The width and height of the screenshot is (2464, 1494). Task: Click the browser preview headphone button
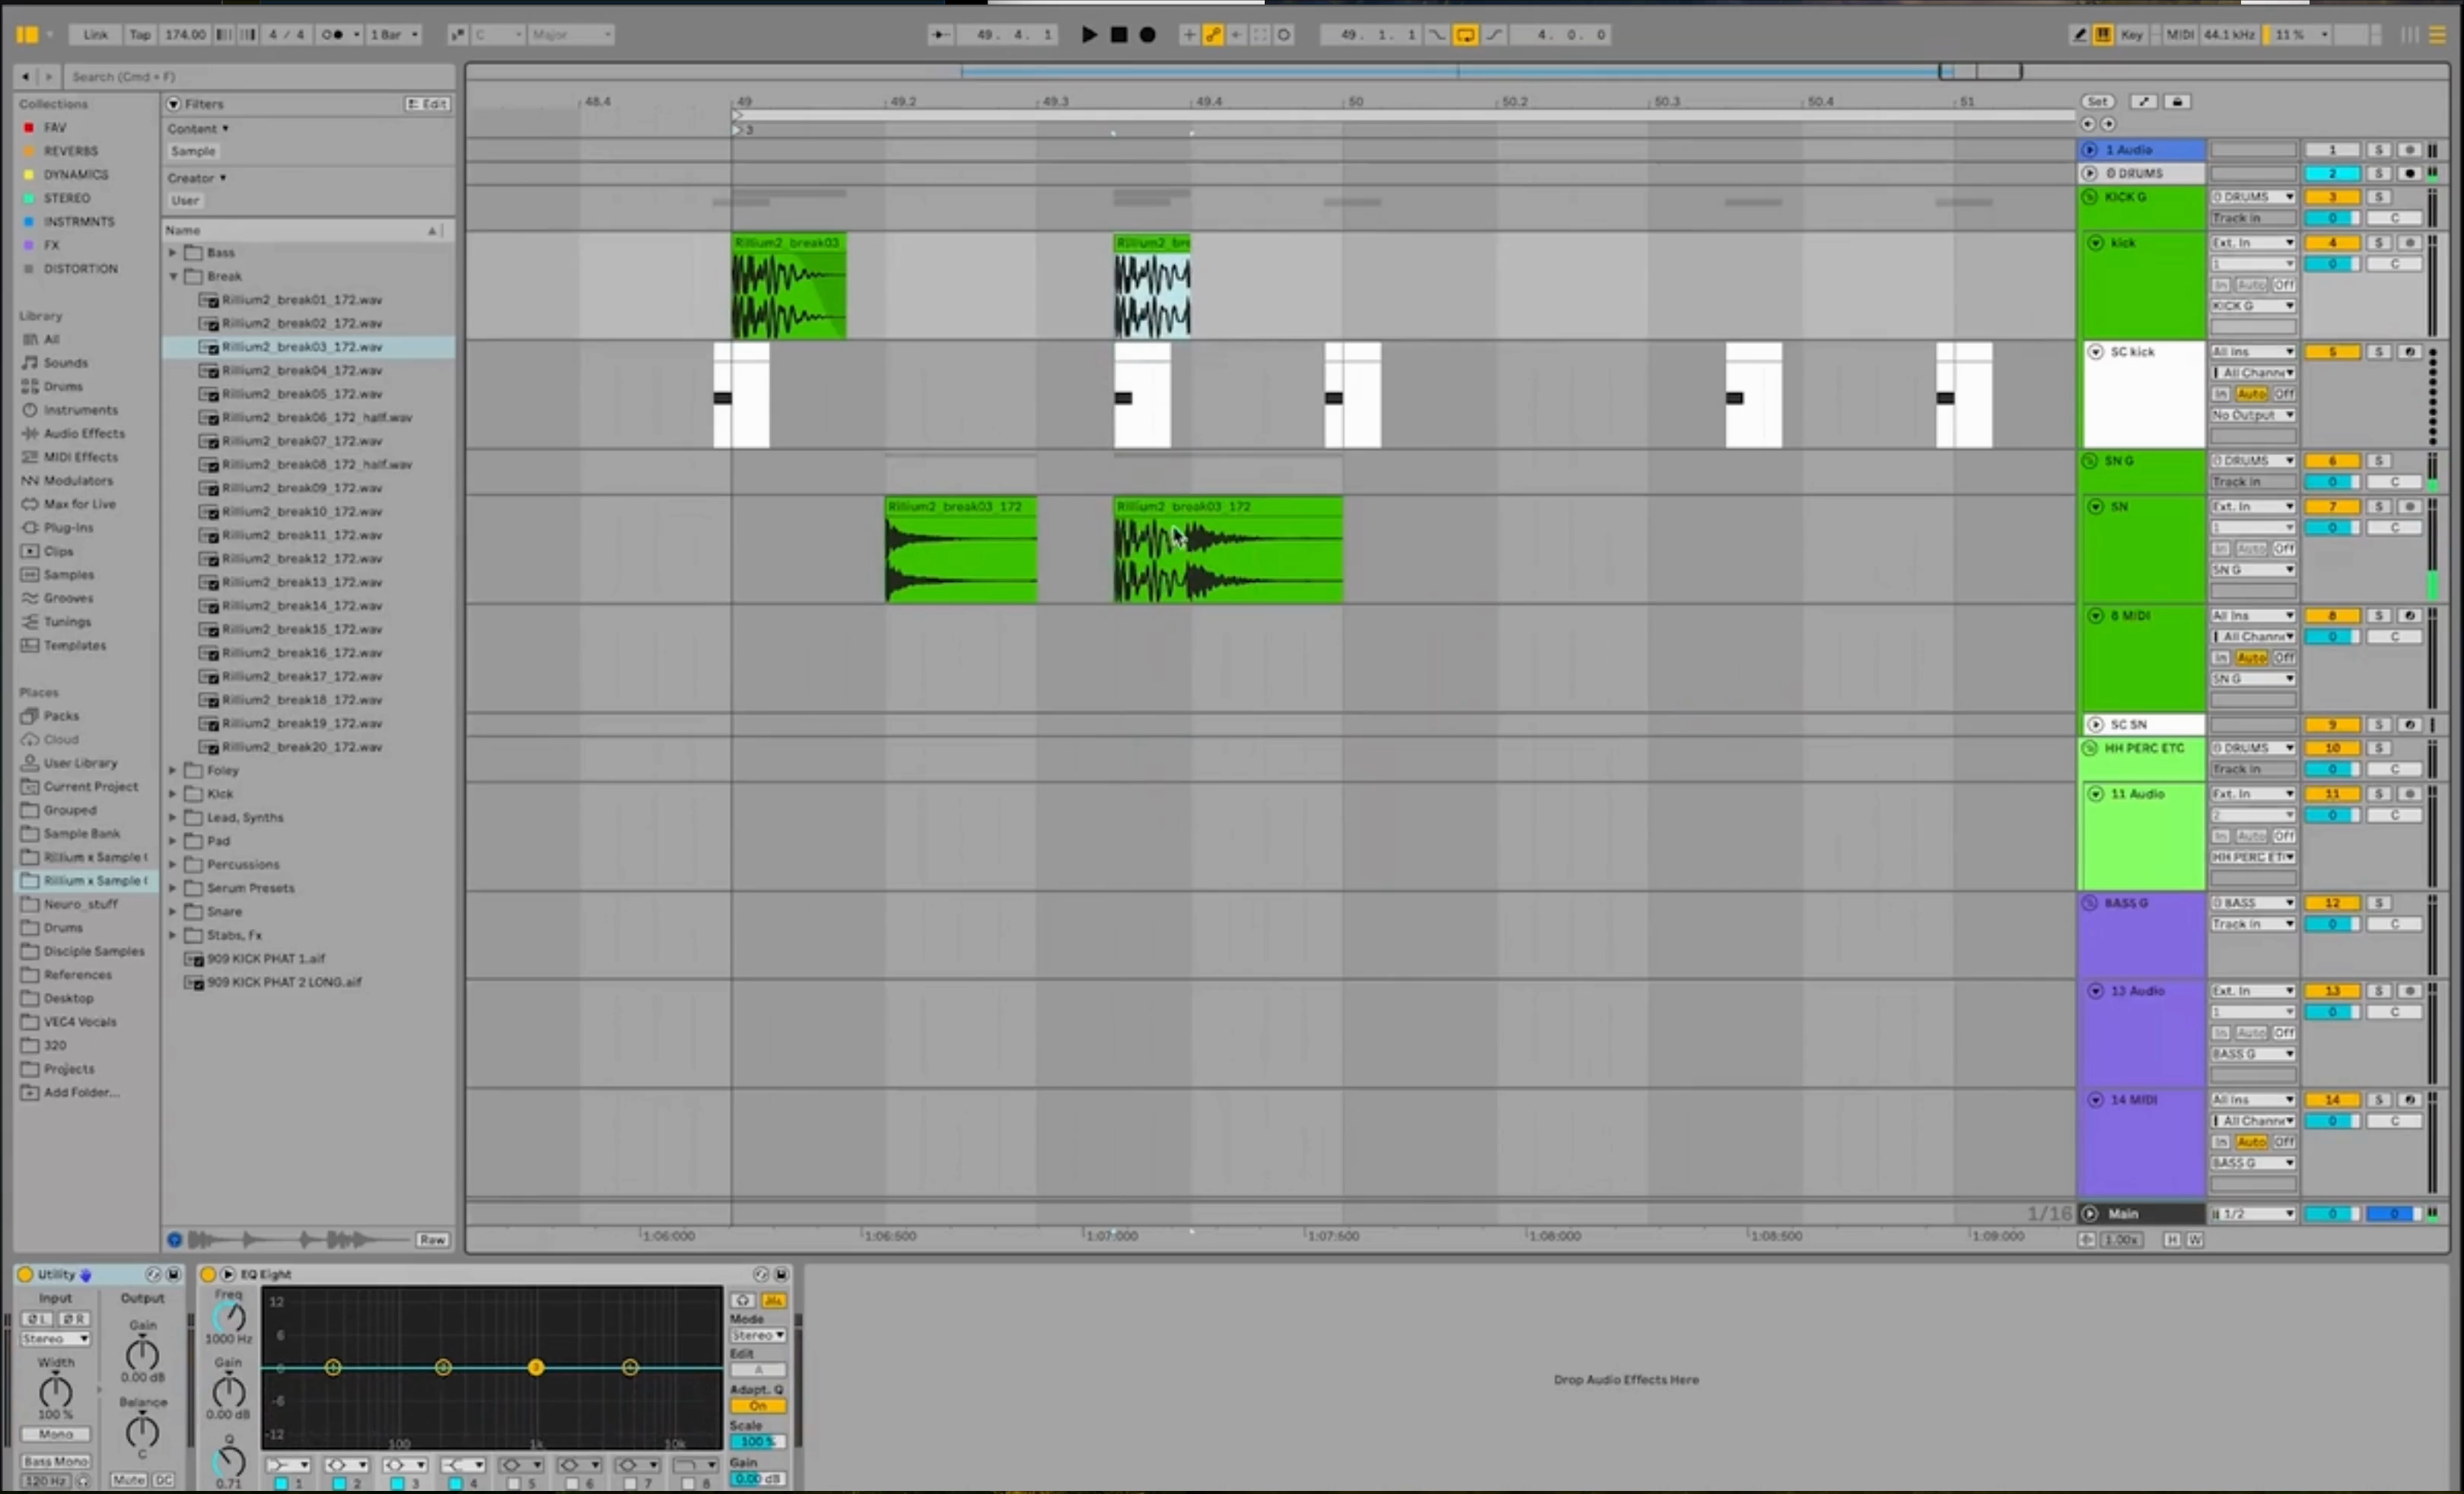tap(175, 1239)
